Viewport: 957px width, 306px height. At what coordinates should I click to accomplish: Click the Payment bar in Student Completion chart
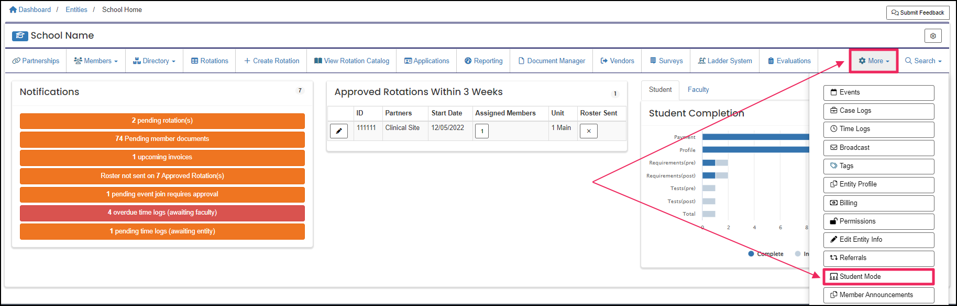pyautogui.click(x=756, y=137)
